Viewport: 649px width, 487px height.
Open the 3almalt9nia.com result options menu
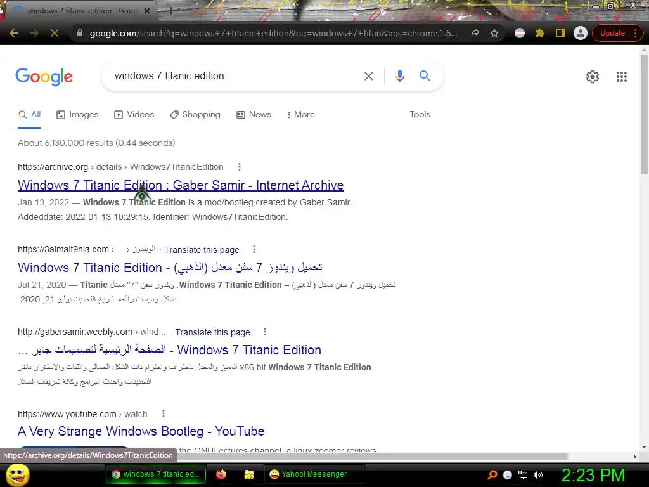(x=254, y=249)
